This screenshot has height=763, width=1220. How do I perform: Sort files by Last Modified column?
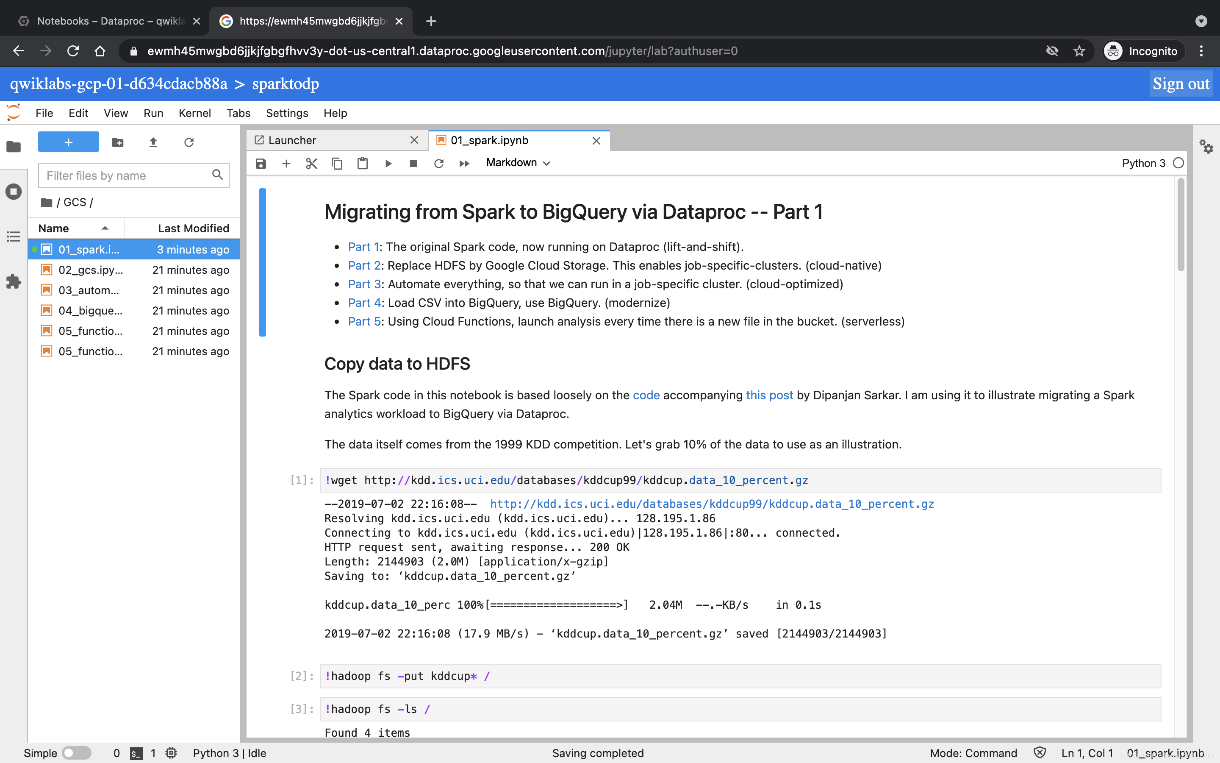tap(182, 228)
